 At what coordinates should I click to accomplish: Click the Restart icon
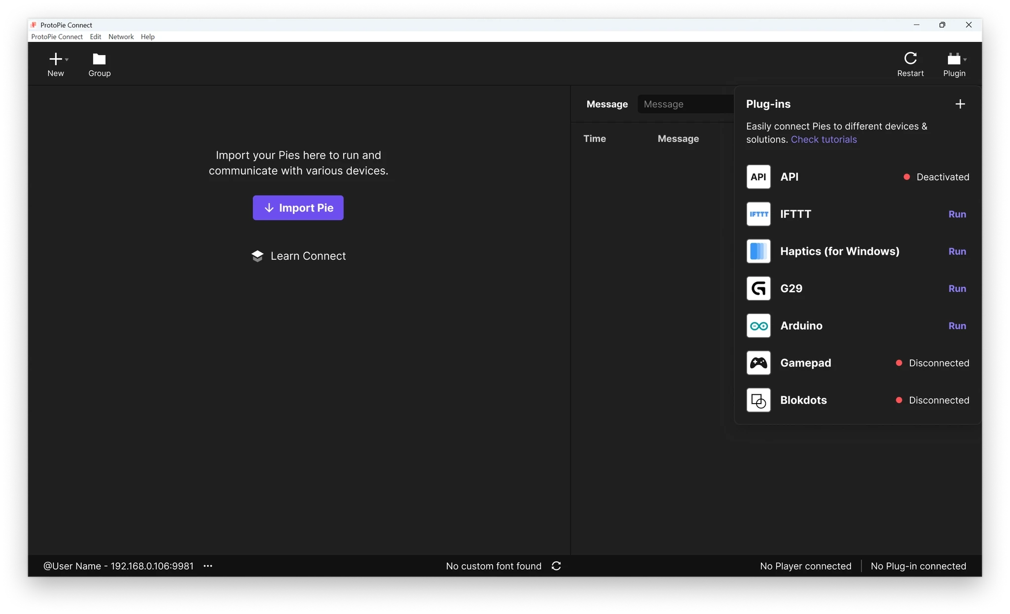[910, 59]
